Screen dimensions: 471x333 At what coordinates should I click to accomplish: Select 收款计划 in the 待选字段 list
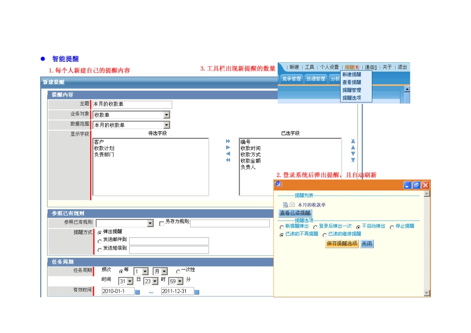[104, 148]
